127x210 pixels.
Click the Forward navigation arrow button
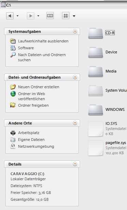click(x=31, y=16)
